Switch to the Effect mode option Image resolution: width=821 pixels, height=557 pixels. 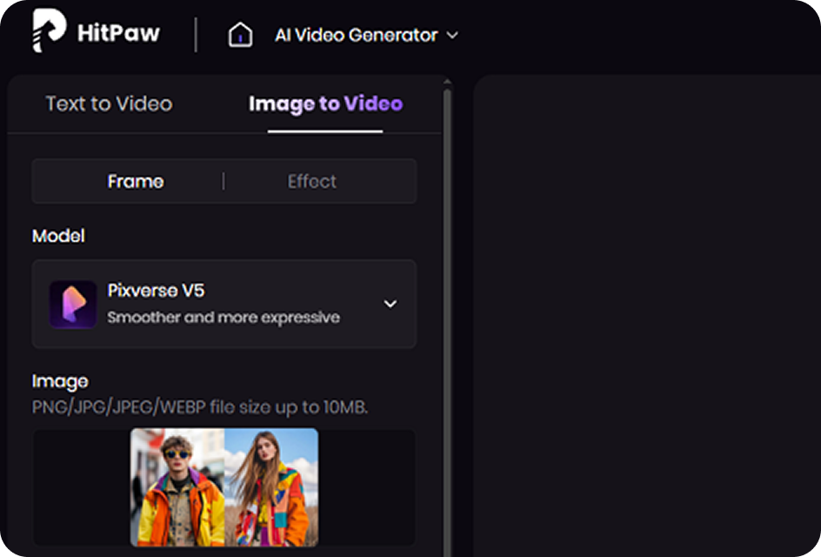312,181
